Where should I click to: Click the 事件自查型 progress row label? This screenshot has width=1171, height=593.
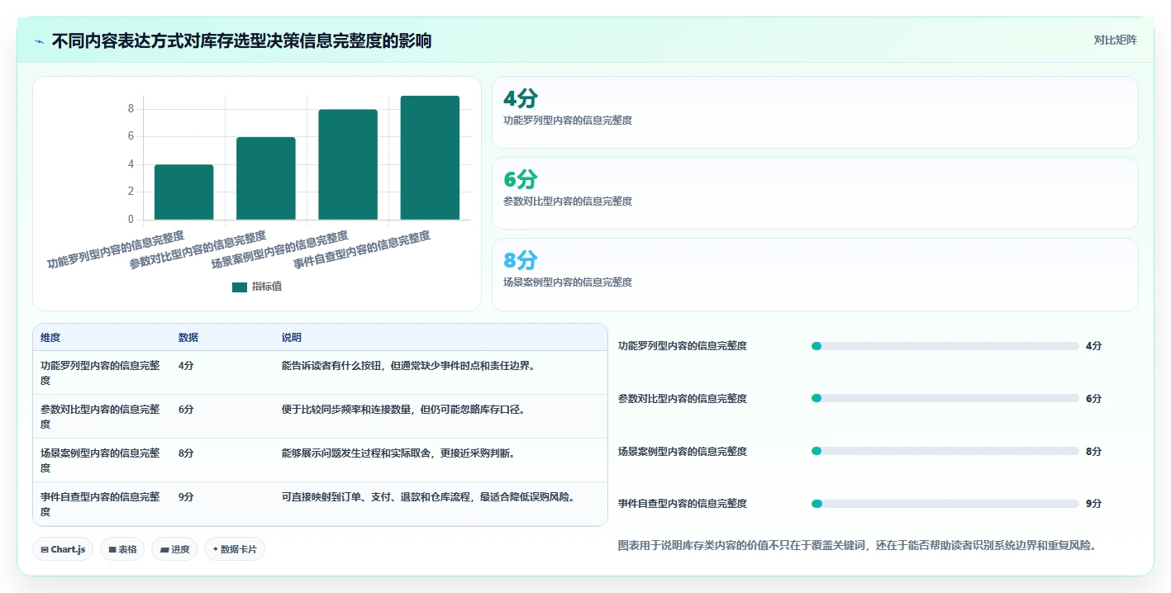pos(683,504)
